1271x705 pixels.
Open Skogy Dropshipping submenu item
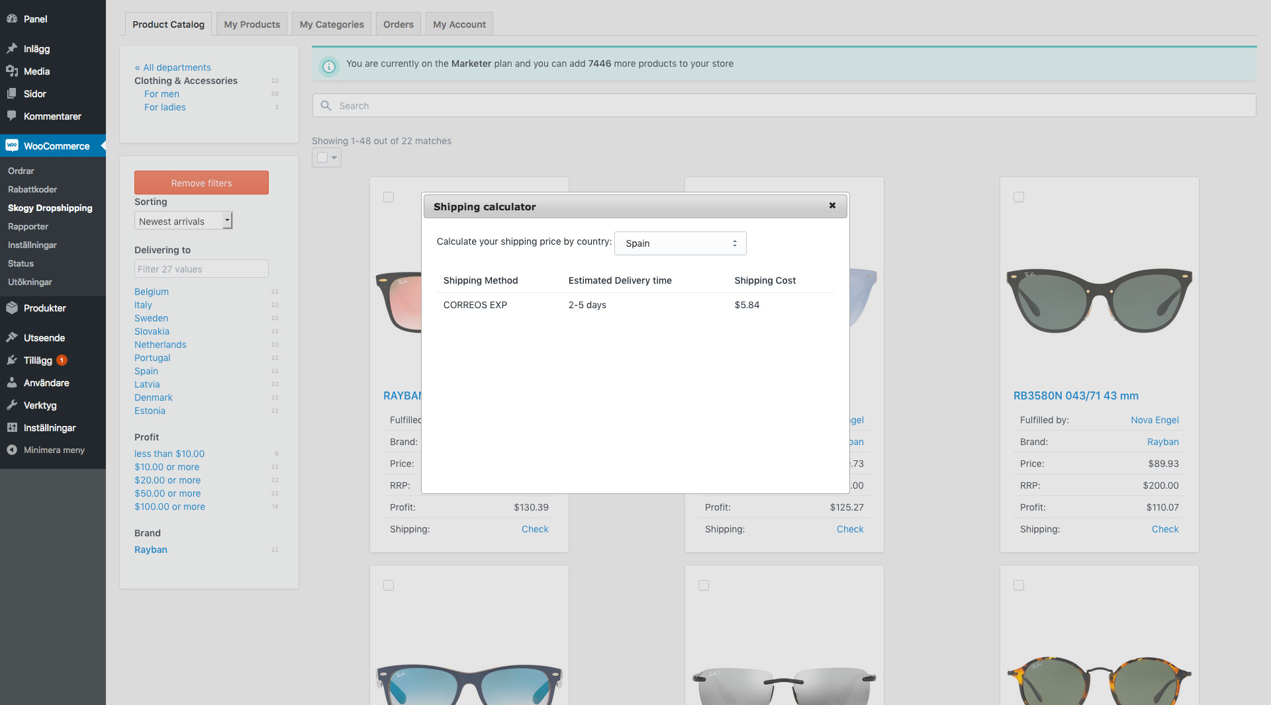point(50,208)
